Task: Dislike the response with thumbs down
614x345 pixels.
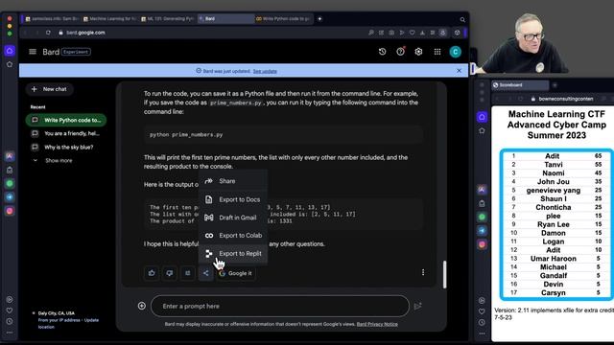Action: click(170, 273)
